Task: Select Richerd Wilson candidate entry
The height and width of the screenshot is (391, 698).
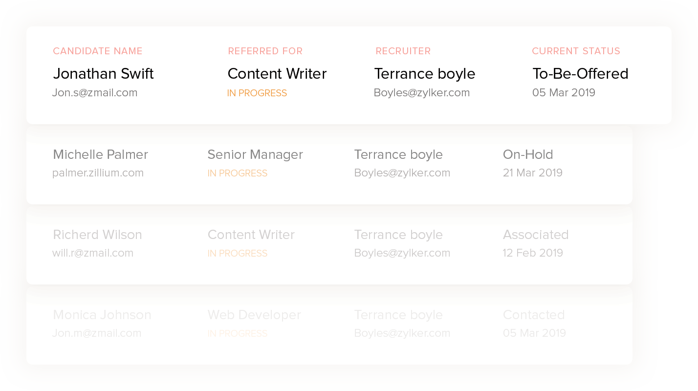Action: [x=97, y=235]
